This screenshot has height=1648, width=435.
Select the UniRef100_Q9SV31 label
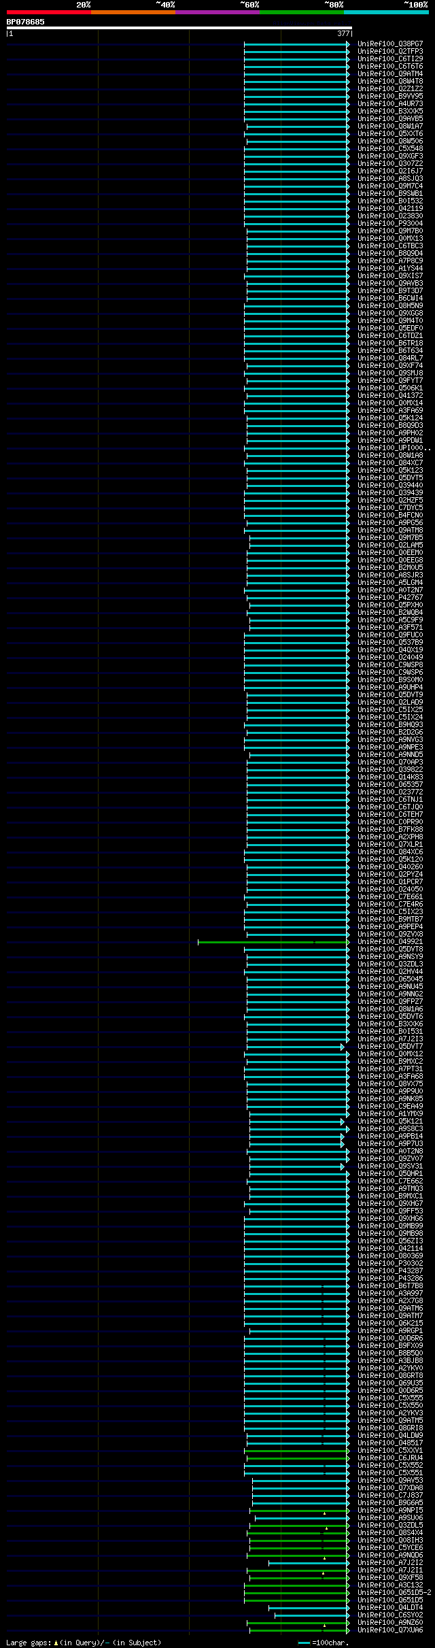click(390, 1166)
